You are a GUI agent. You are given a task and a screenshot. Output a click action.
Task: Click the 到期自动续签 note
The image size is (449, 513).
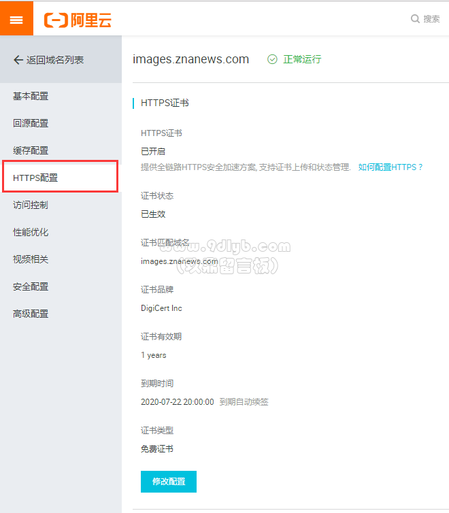click(x=244, y=402)
